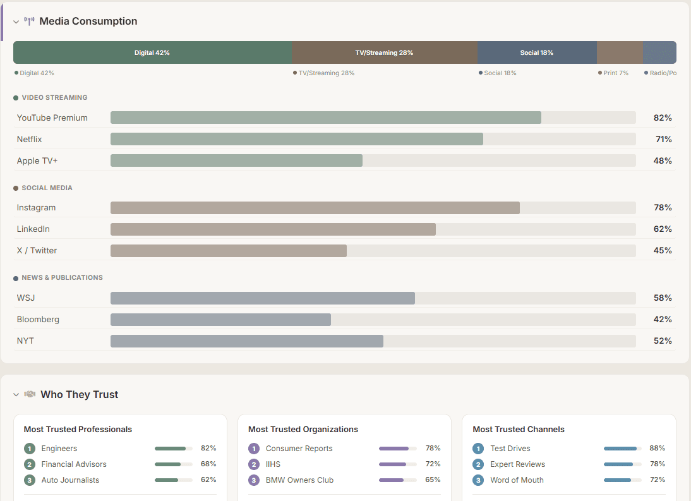Click rank 2 badge next to IIHS
The height and width of the screenshot is (501, 691).
pyautogui.click(x=254, y=464)
